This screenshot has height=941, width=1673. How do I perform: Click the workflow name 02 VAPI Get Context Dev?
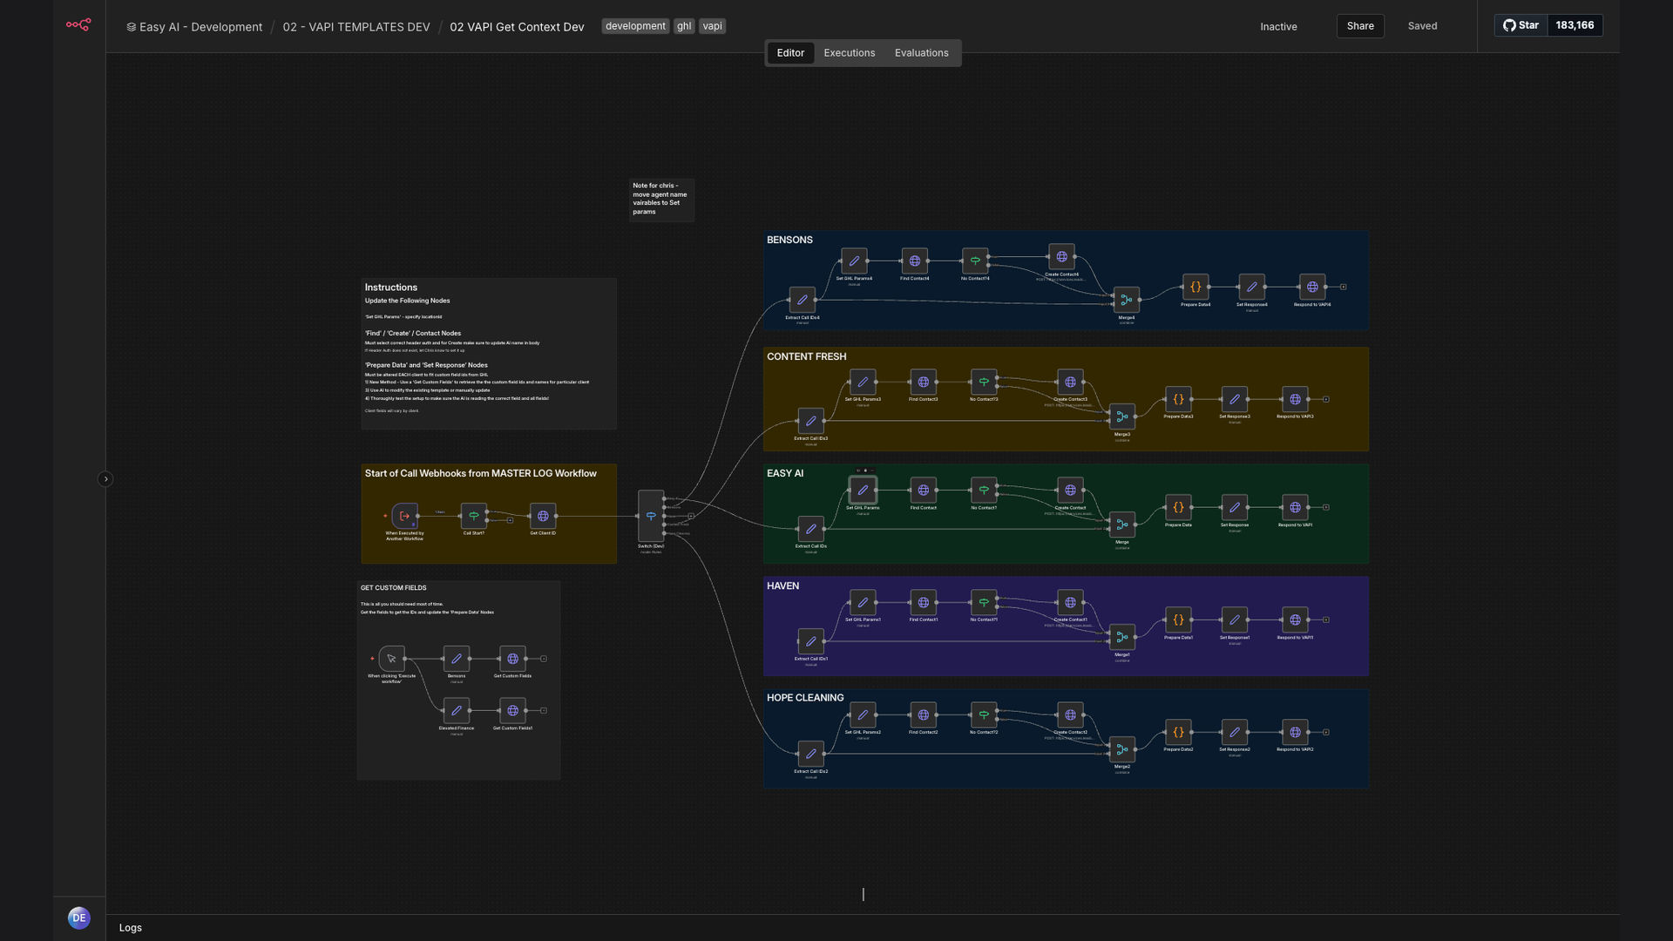(517, 27)
